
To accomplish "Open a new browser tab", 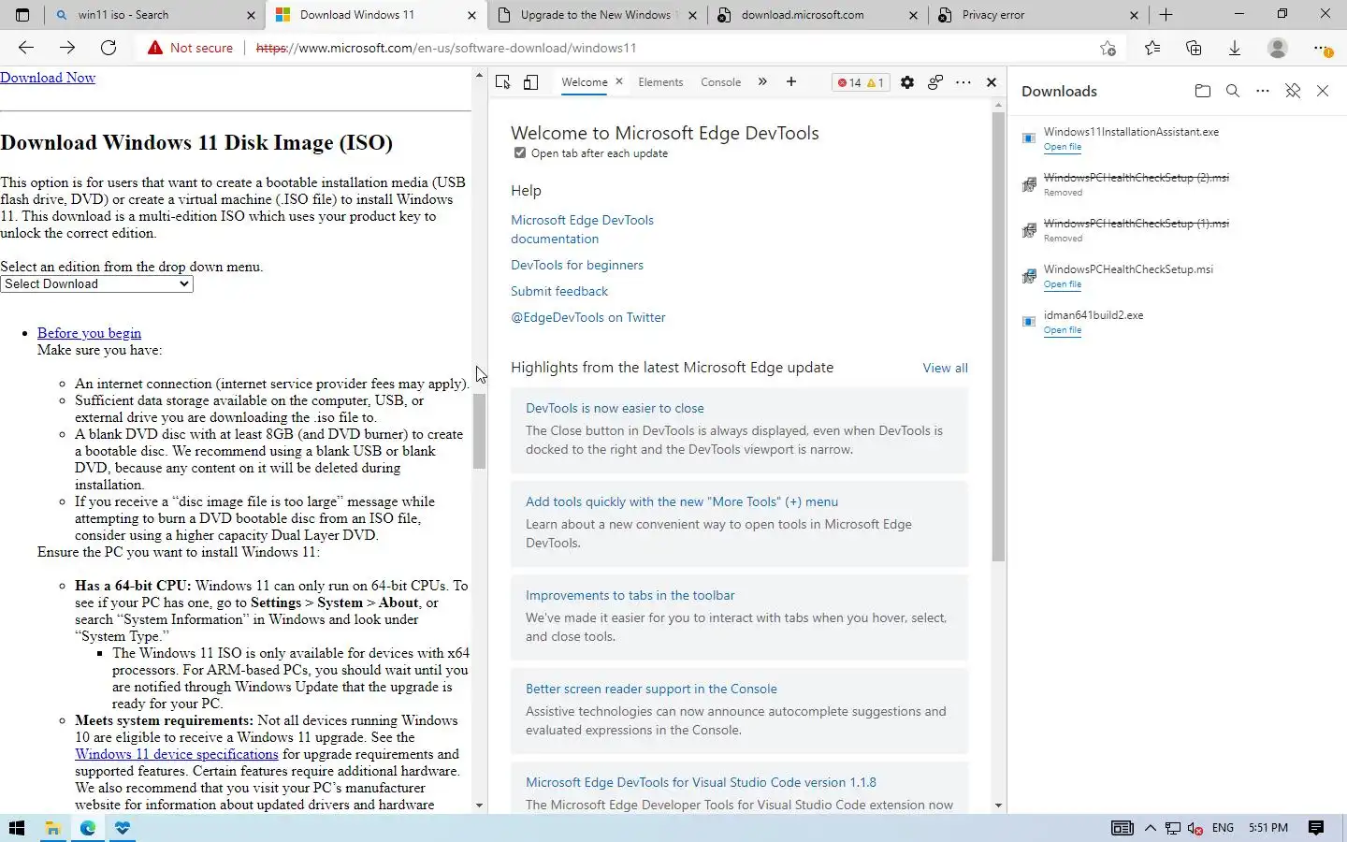I will 1166,15.
